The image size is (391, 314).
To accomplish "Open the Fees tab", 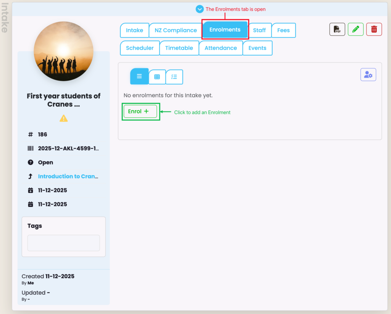I will point(283,31).
